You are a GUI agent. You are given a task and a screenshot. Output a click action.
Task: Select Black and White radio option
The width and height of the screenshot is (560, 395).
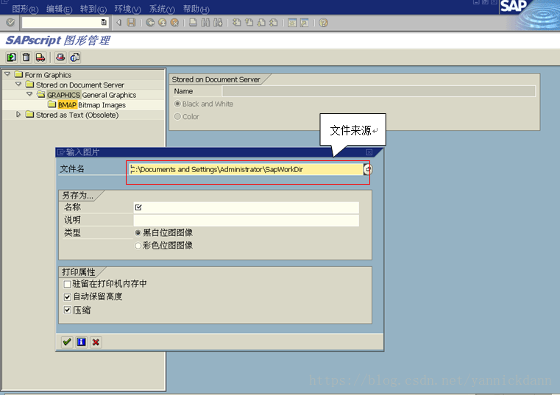pos(177,104)
